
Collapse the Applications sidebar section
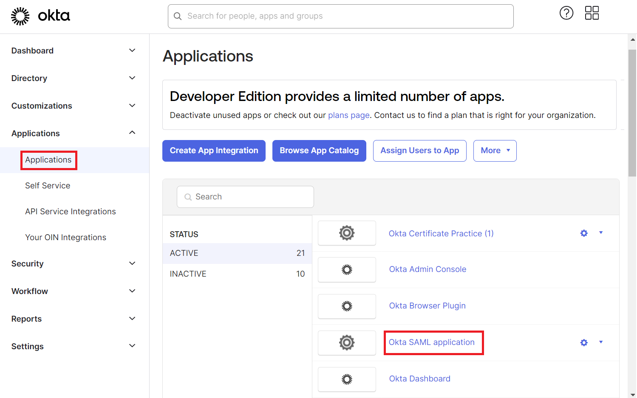pos(132,133)
